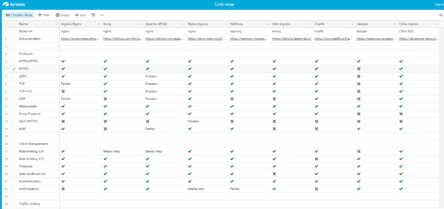Open the Ingress Nginx column dropdown
Viewport: 444px width, 209px height.
[x=99, y=24]
